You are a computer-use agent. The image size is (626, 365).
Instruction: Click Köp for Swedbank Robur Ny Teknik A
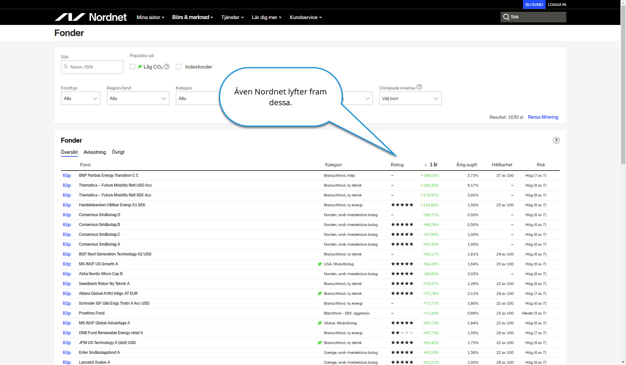point(67,284)
